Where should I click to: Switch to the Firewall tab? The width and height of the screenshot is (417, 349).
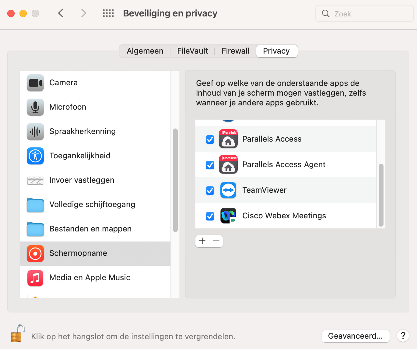pos(235,51)
